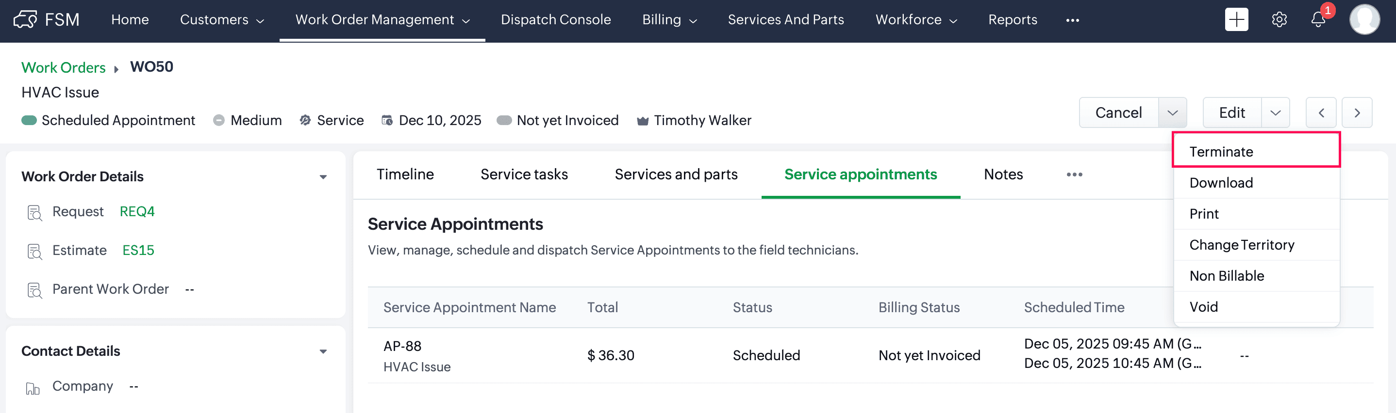Open the Edit button dropdown arrow
Viewport: 1396px width, 413px height.
tap(1275, 112)
